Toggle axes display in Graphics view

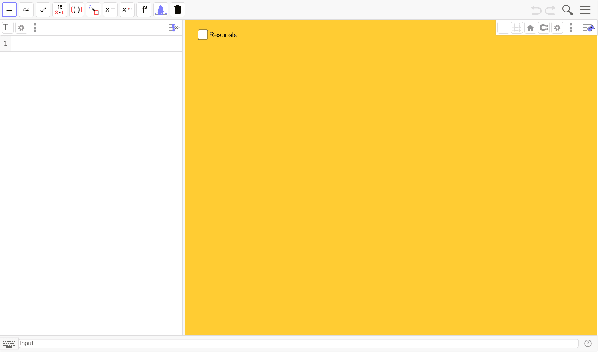pos(503,28)
